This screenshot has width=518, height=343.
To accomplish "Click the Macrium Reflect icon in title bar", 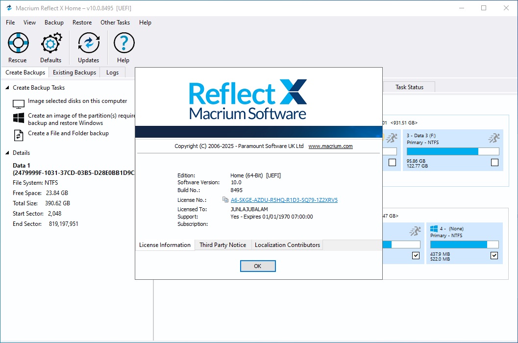I will 9,8.
